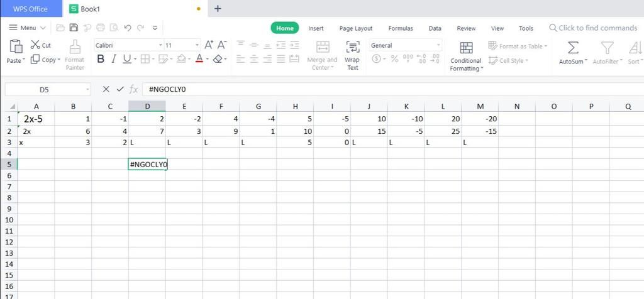Screen dimensions: 644x299
Task: Cut the selection with the scissors button
Action: tap(41, 45)
